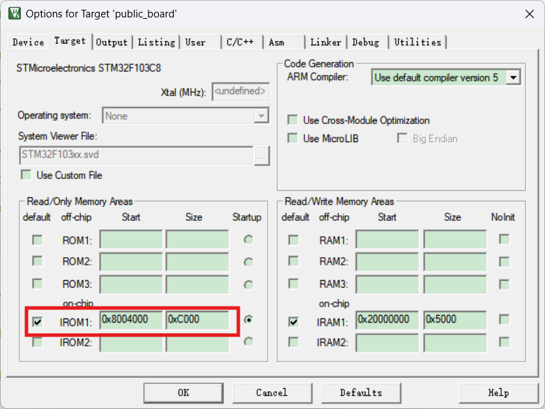Toggle the IRAM1 NoInit checkbox
The width and height of the screenshot is (545, 409).
point(504,319)
